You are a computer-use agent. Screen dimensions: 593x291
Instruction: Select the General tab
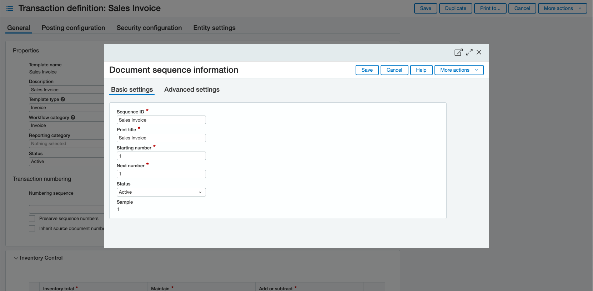coord(19,28)
